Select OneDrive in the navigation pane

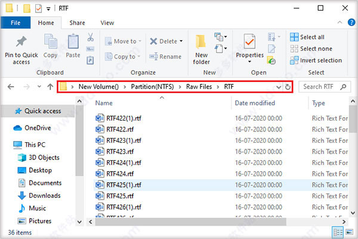coord(32,128)
